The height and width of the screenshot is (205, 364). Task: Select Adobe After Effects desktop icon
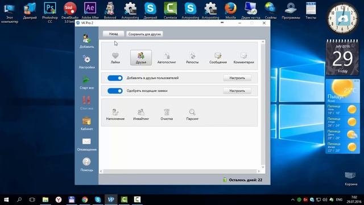90,11
